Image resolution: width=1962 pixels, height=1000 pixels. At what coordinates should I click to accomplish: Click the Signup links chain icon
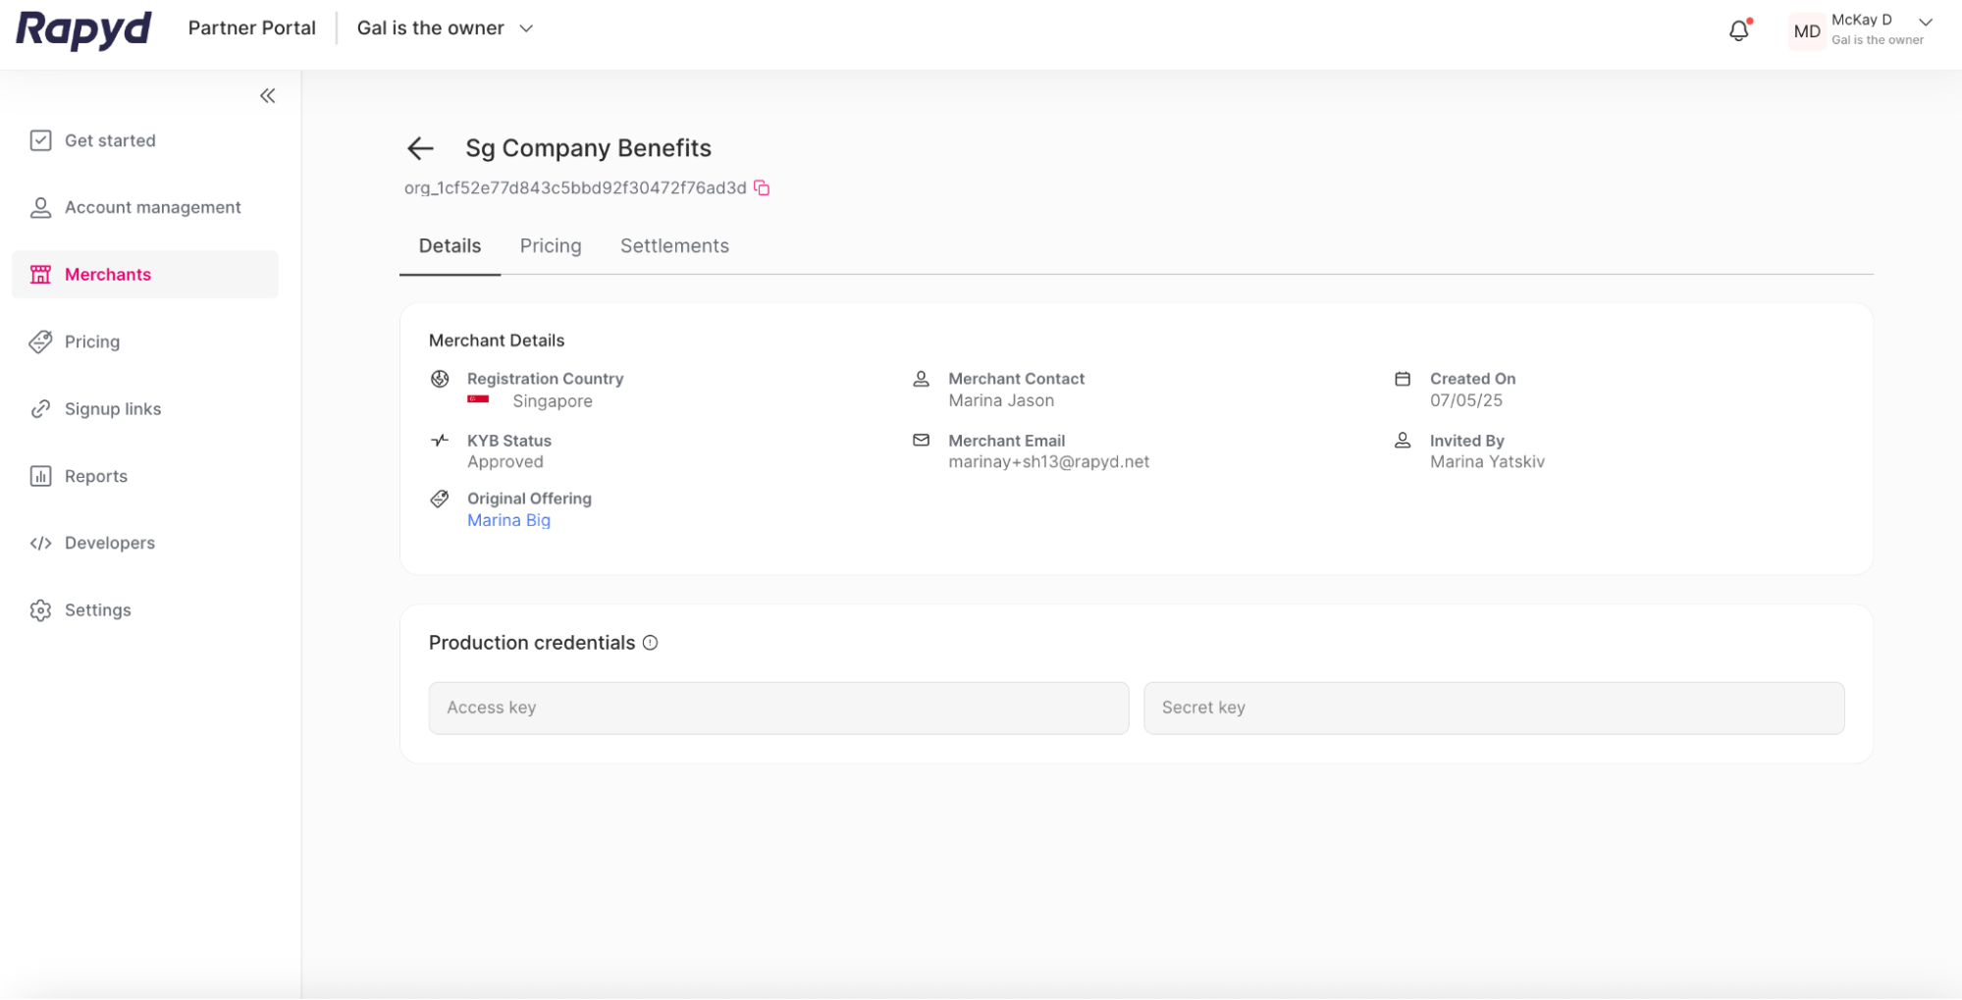[40, 408]
